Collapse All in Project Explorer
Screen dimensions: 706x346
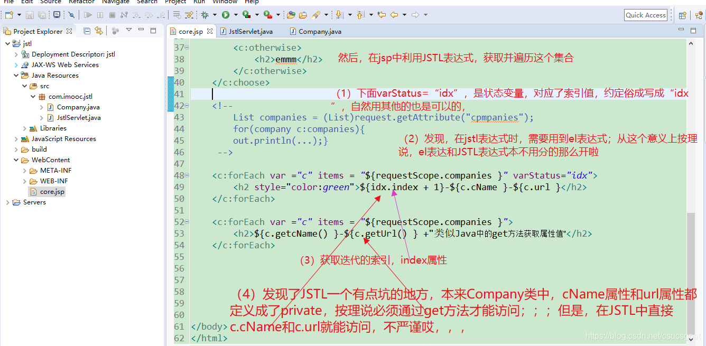87,31
